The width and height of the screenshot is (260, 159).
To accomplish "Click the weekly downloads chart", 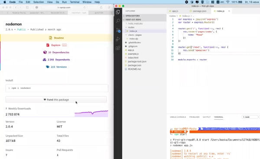I will click(91, 113).
